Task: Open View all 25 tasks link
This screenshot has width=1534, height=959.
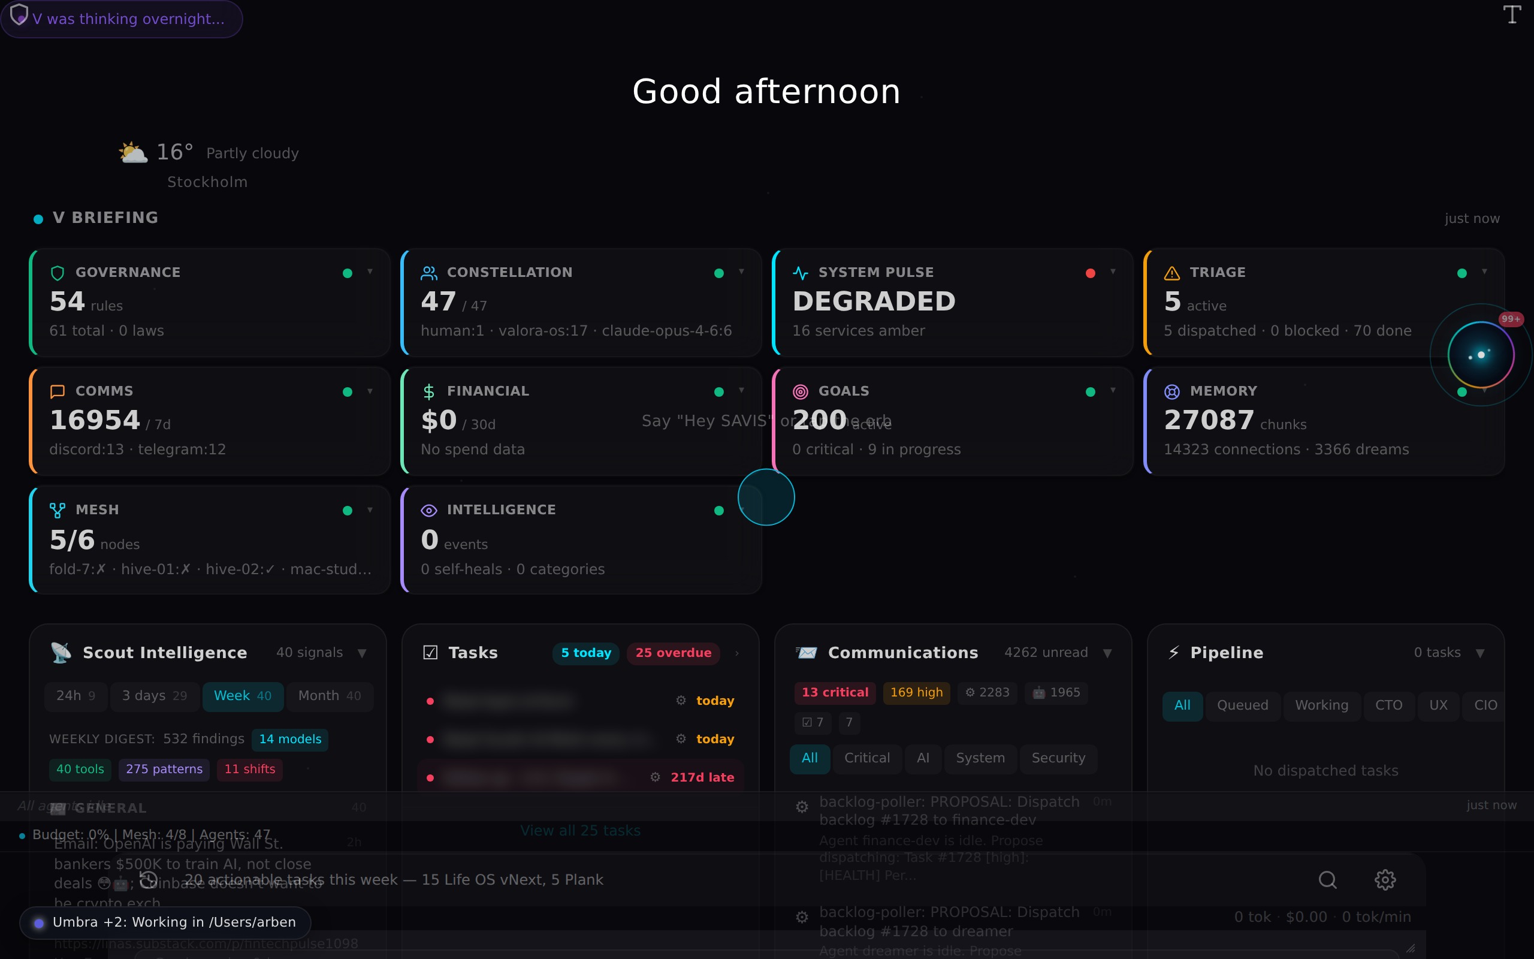Action: [581, 831]
